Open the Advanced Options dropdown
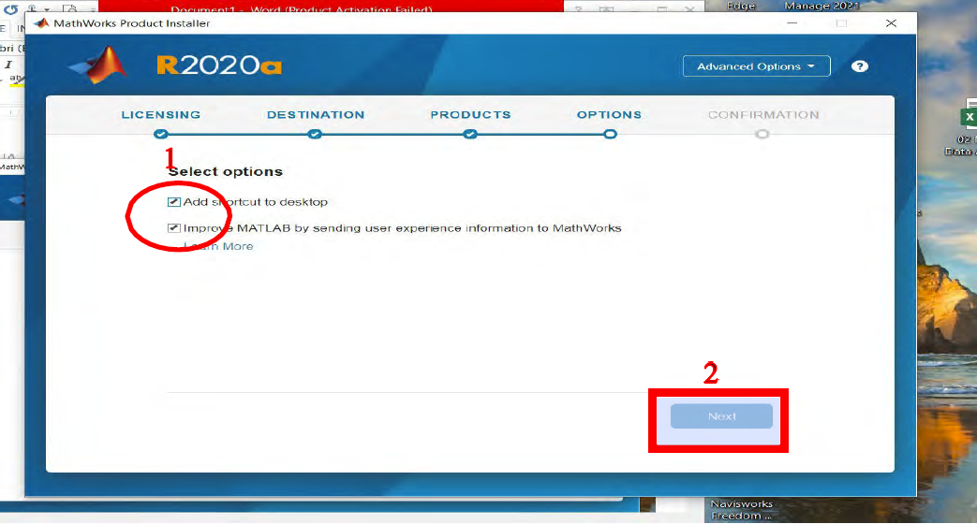The image size is (977, 524). pyautogui.click(x=757, y=66)
